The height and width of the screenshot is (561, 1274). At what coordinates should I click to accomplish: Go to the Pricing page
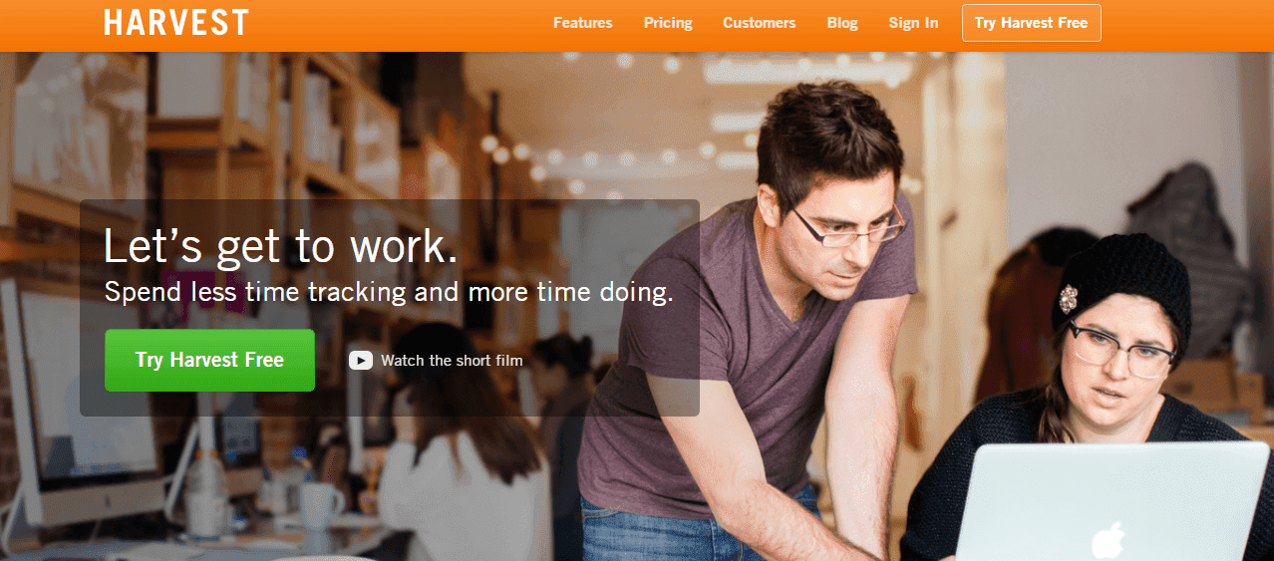click(668, 23)
